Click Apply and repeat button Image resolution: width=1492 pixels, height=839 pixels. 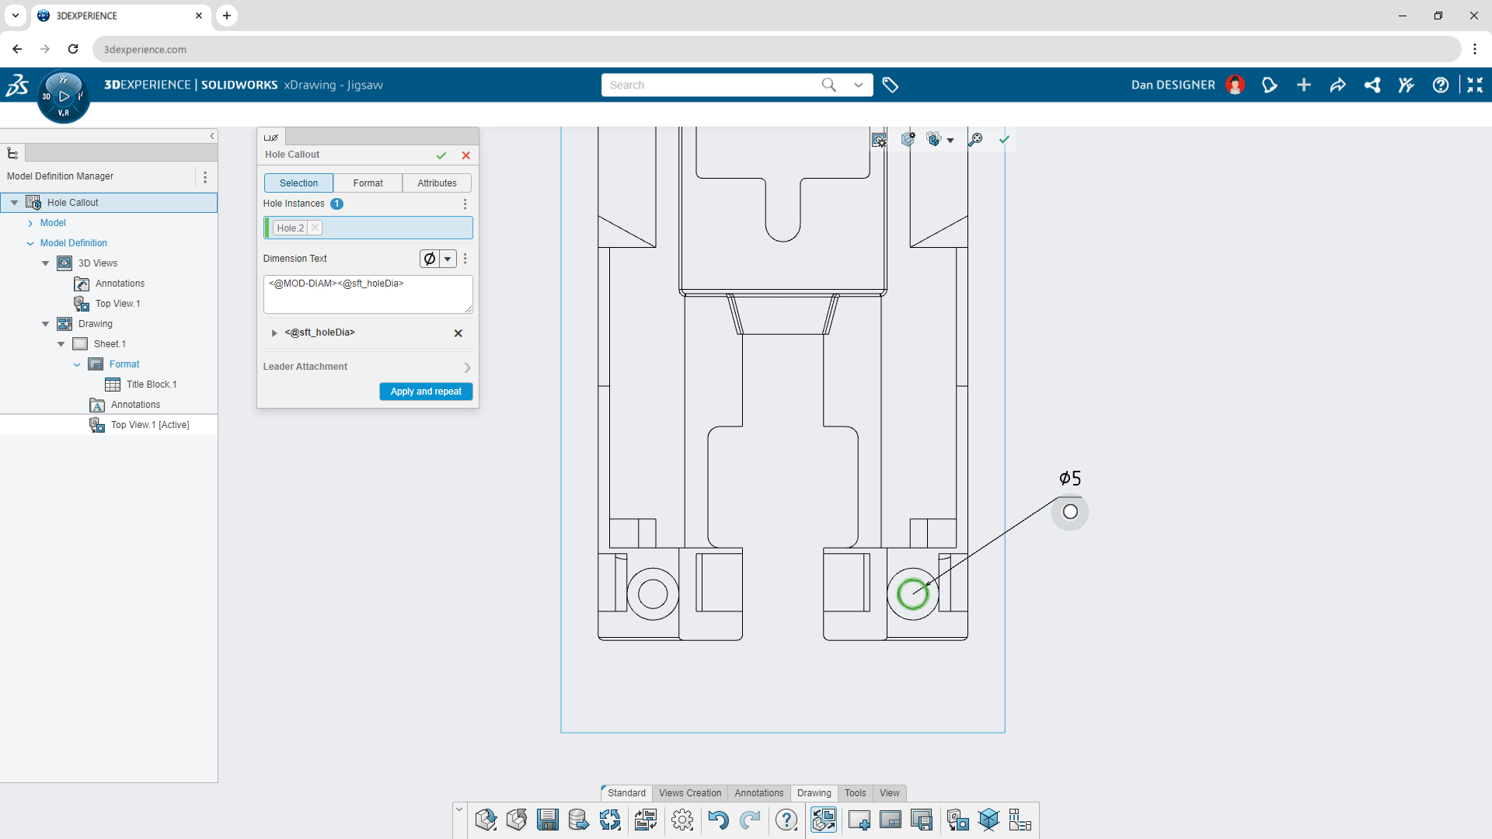tap(425, 390)
